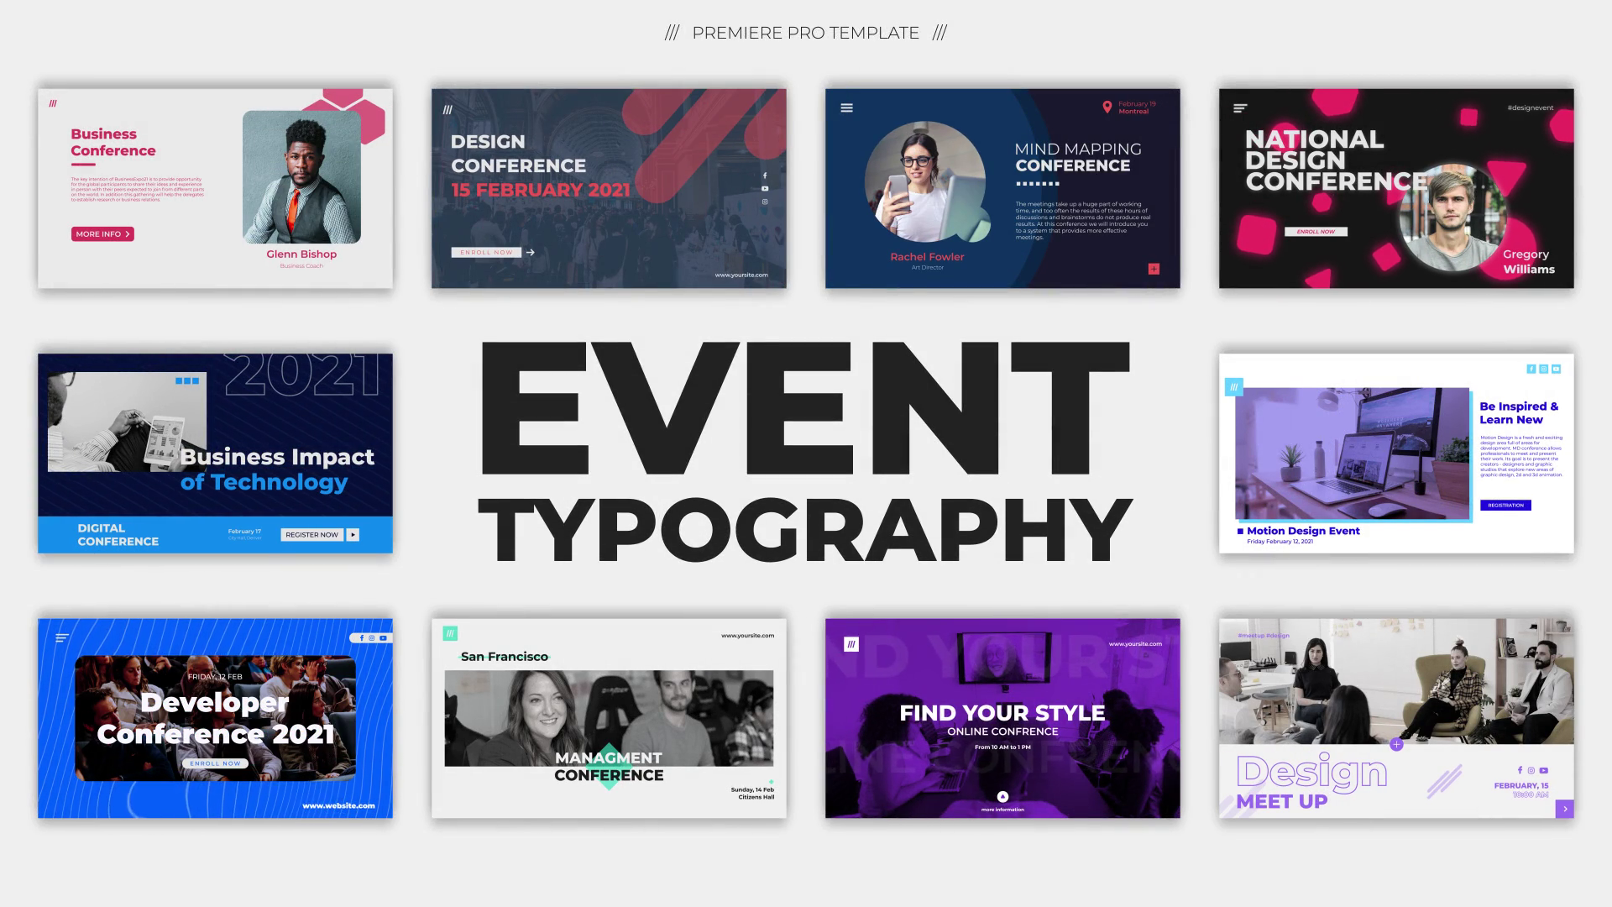
Task: Click the right chevron arrow on Design Meet Up card
Action: click(x=1565, y=809)
